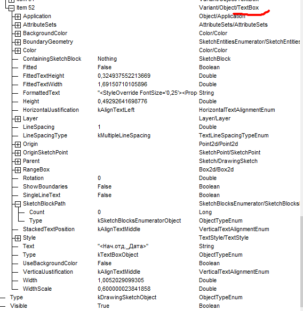Select the FittedTextWidth property
303x311 pixels.
tap(43, 85)
